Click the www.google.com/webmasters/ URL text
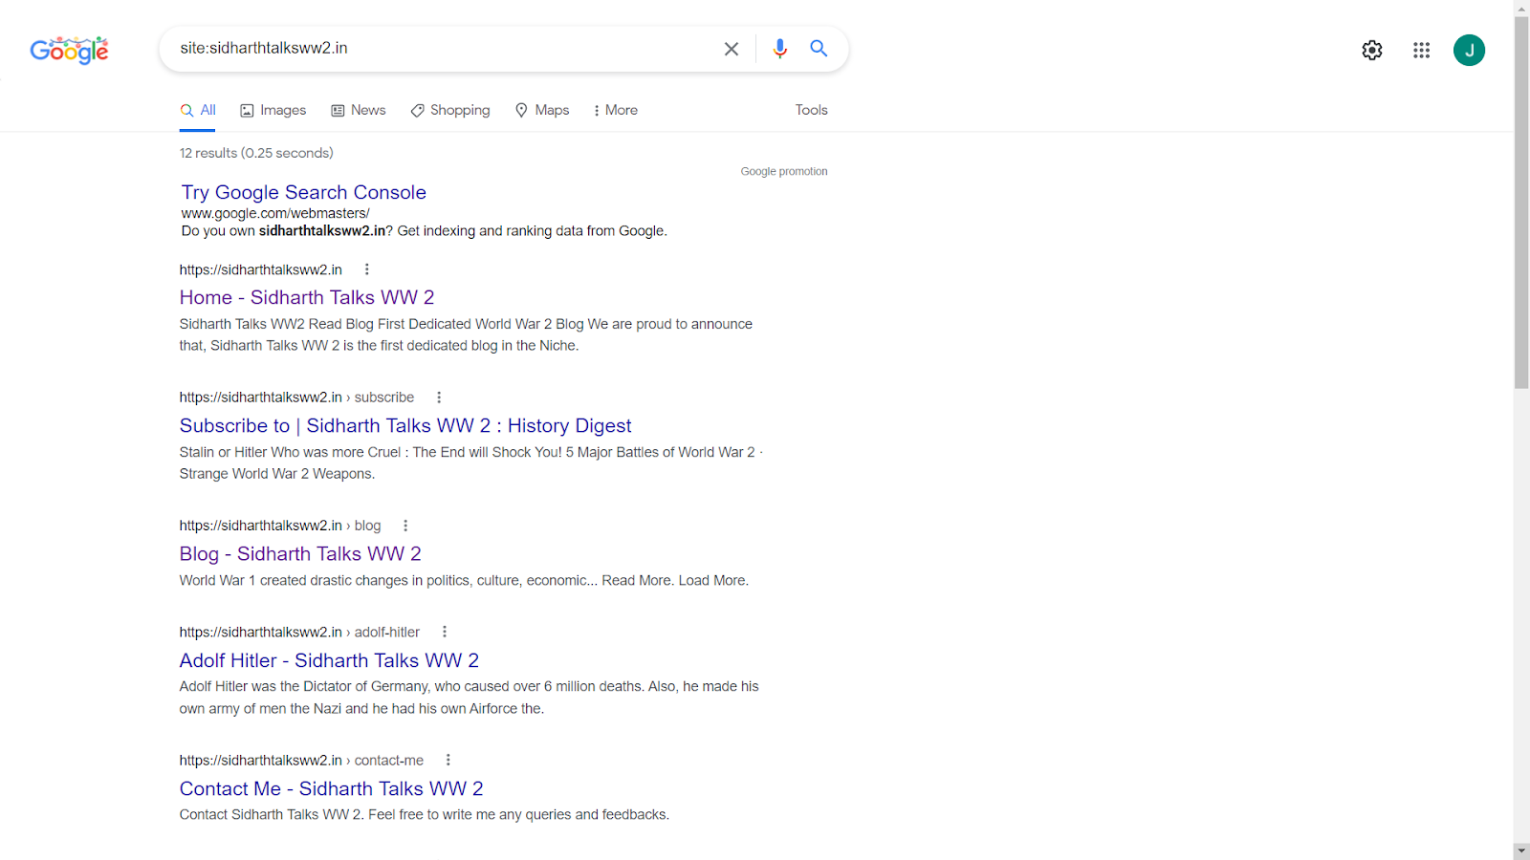The image size is (1530, 860). click(x=275, y=213)
